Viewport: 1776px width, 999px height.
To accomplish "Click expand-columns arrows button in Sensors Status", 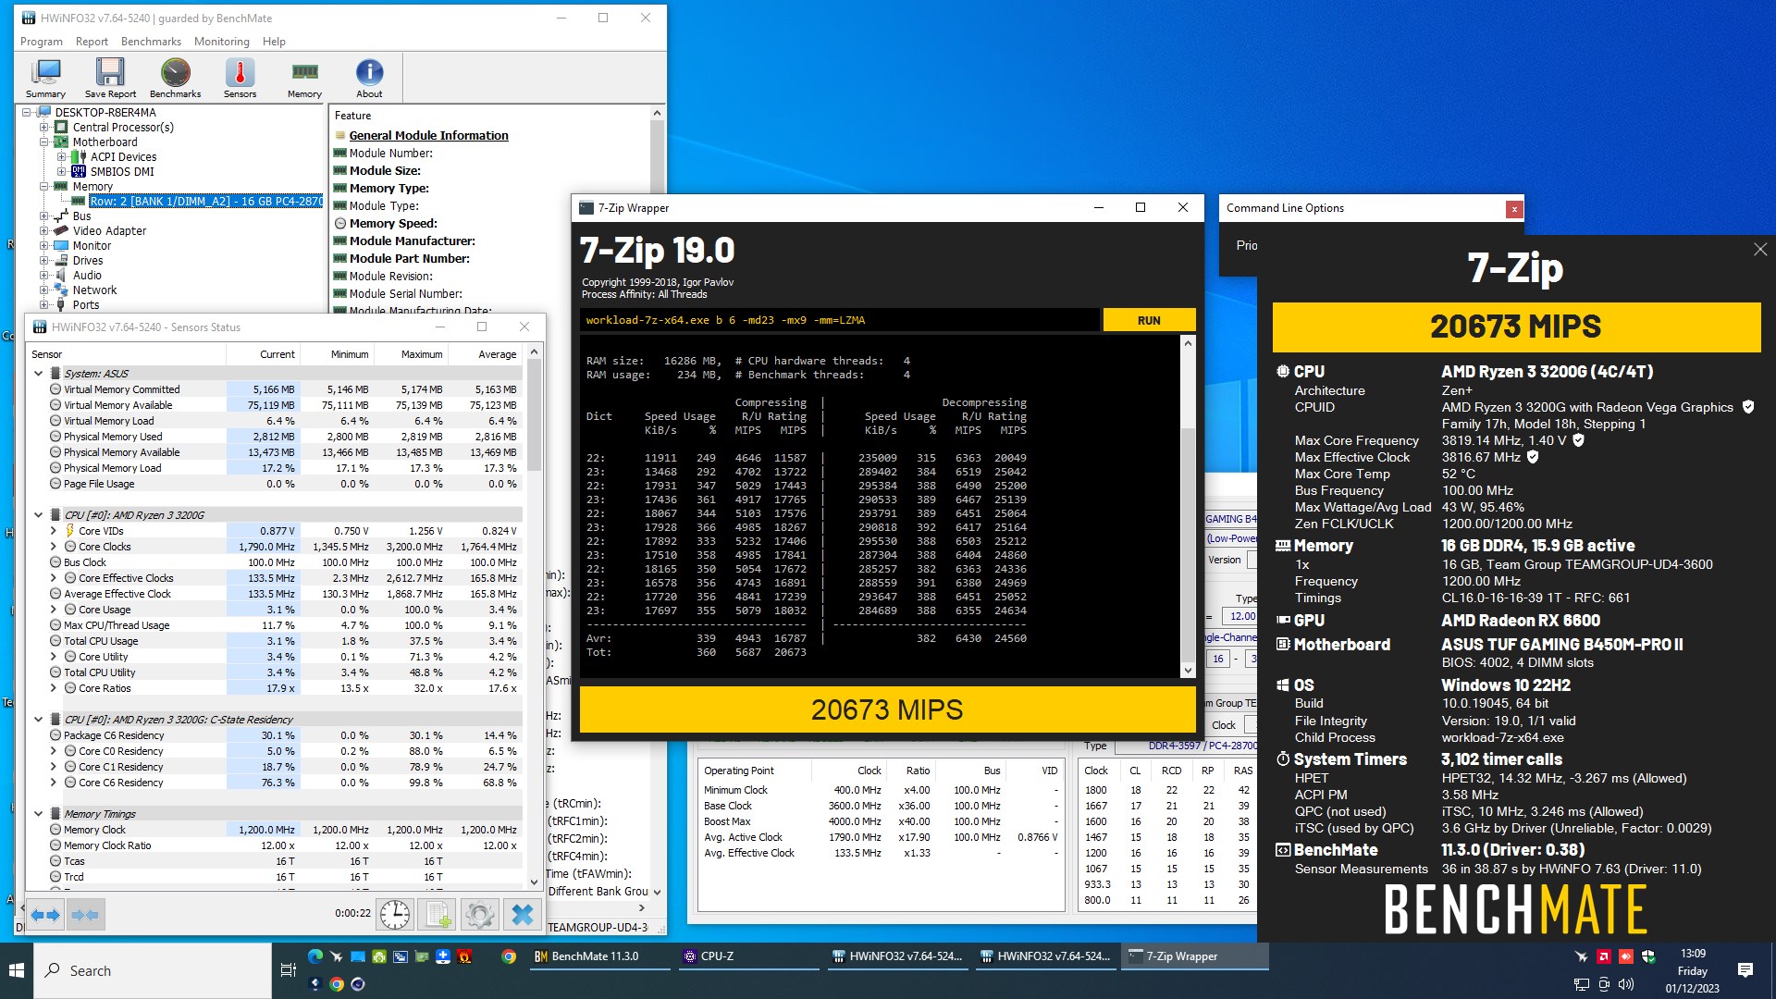I will (x=45, y=915).
